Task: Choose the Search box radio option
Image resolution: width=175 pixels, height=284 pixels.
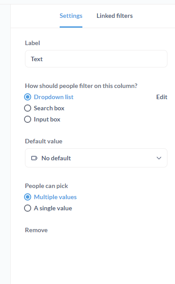Action: [x=44, y=109]
